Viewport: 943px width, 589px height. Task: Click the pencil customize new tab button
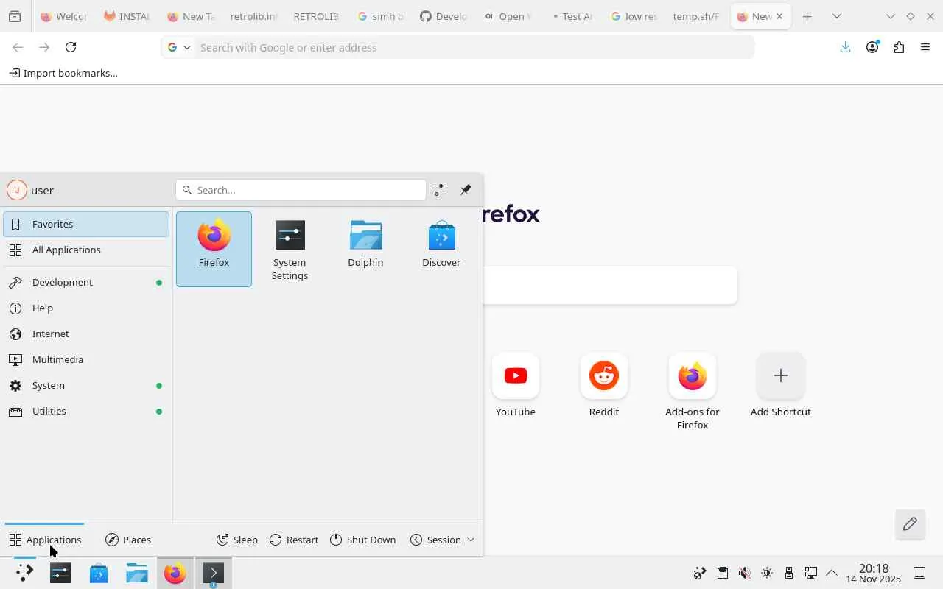point(910,524)
